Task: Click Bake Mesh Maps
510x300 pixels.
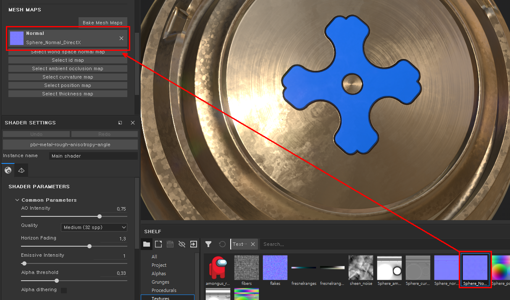Action: coord(103,23)
